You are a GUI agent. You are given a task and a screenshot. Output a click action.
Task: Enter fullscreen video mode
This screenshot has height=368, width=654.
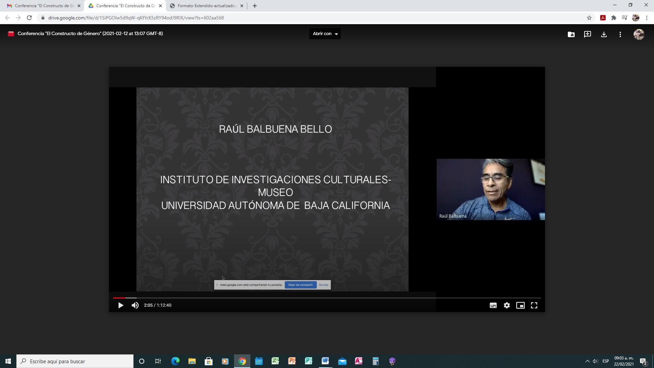534,305
